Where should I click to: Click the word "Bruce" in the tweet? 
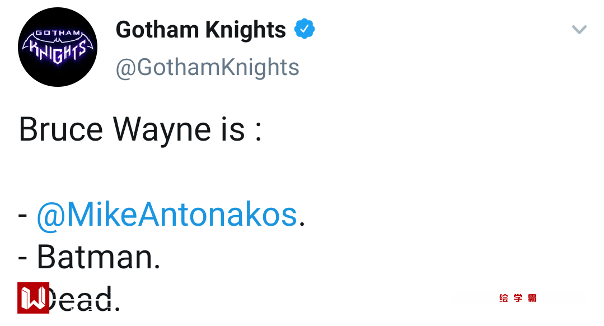point(60,129)
